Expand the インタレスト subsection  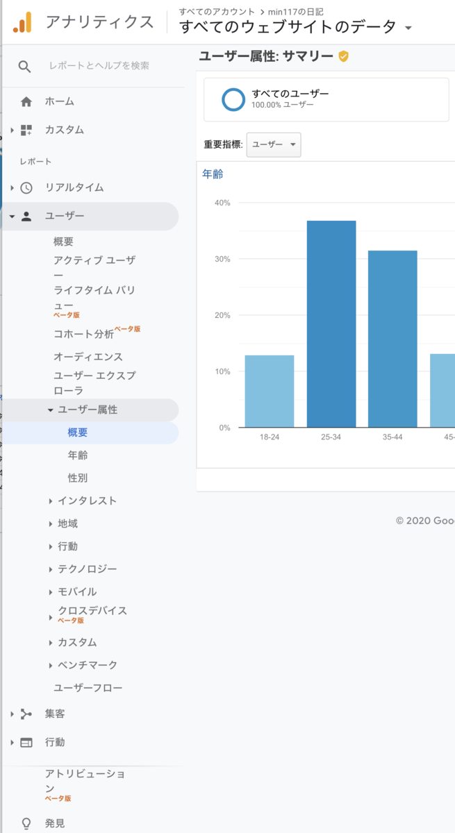[x=51, y=501]
